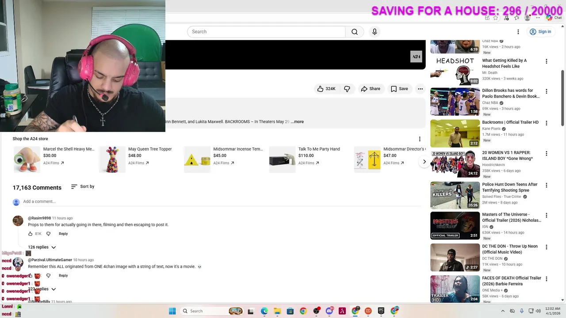This screenshot has width=566, height=318.
Task: Play What Getting Killed by A Headshot video
Action: click(455, 71)
